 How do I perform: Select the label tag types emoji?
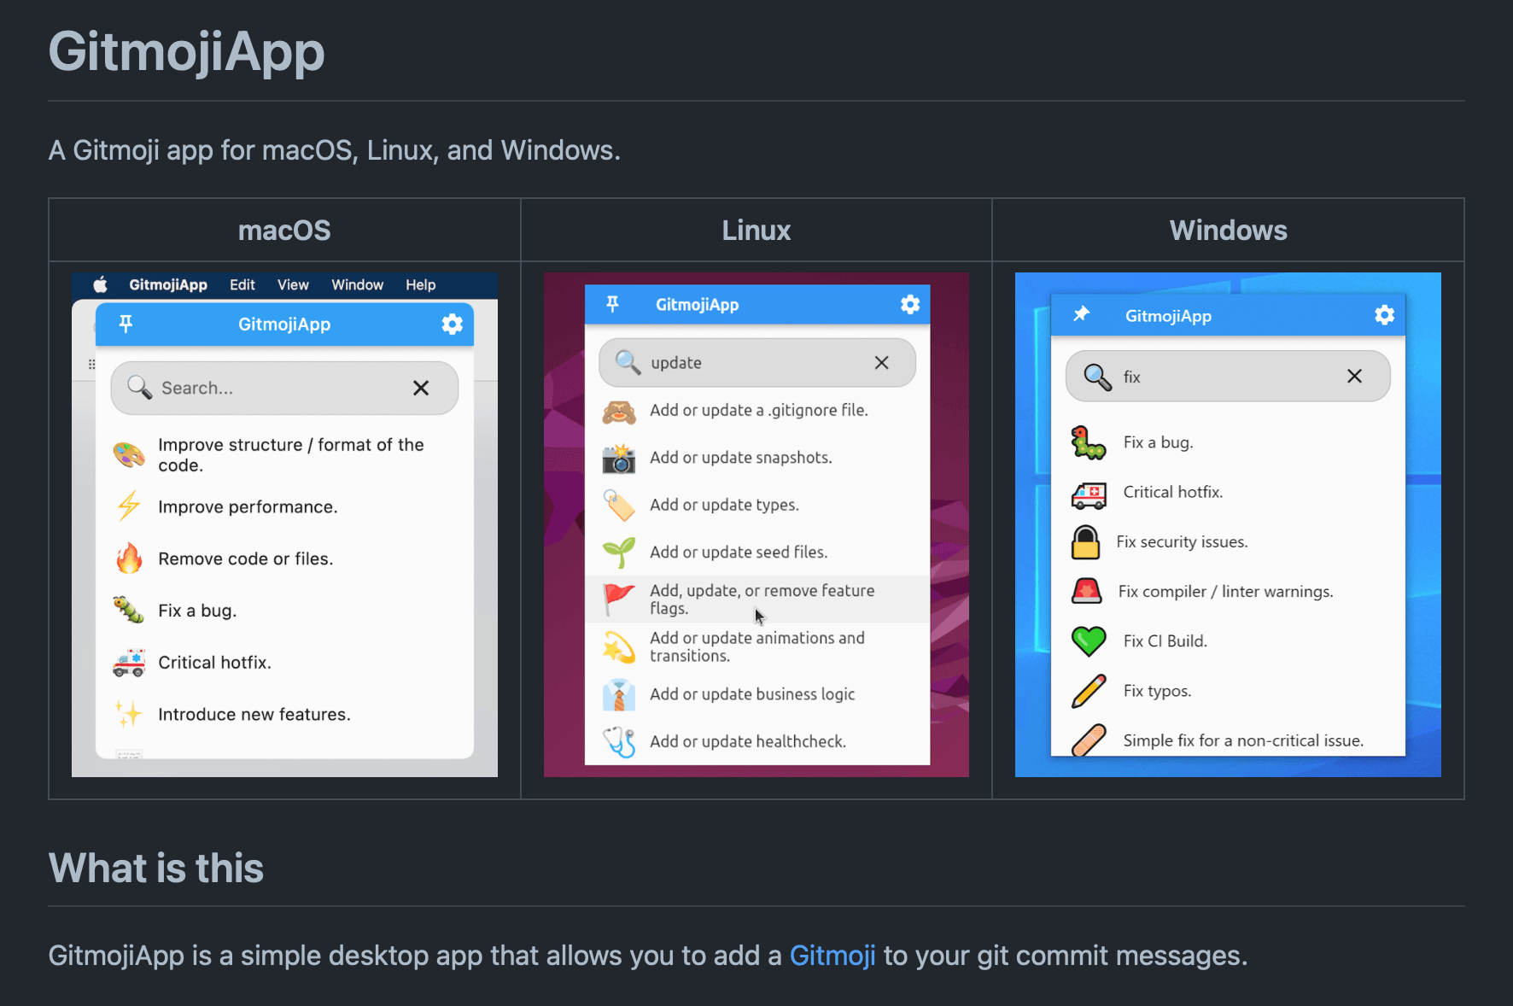click(x=619, y=505)
